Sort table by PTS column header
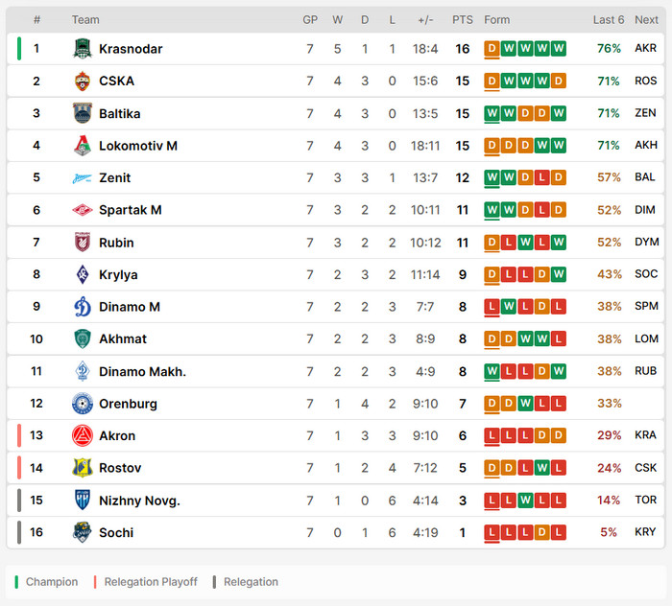Image resolution: width=672 pixels, height=606 pixels. coord(463,20)
